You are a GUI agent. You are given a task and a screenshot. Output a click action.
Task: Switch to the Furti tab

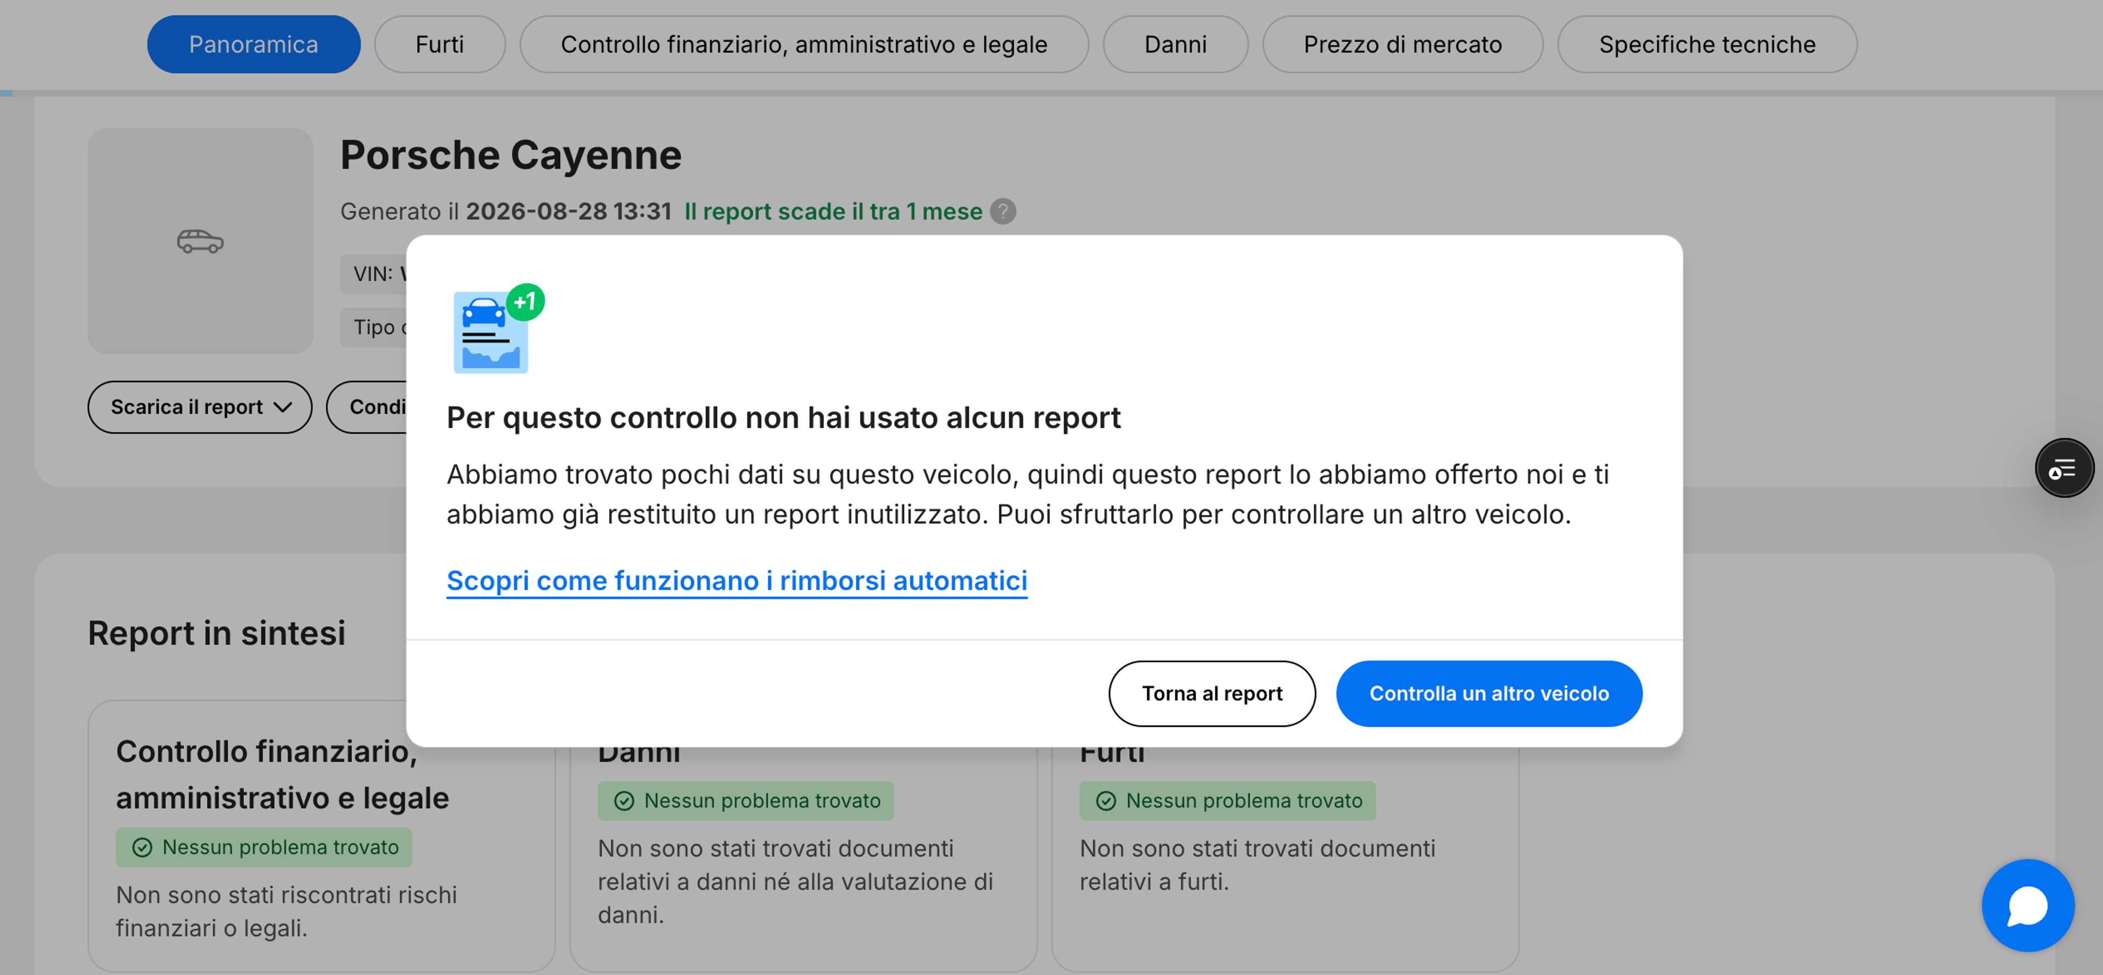coord(439,44)
